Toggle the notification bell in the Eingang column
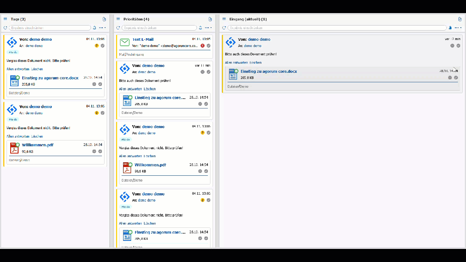Viewport: 466px width, 262px height. coord(450,28)
